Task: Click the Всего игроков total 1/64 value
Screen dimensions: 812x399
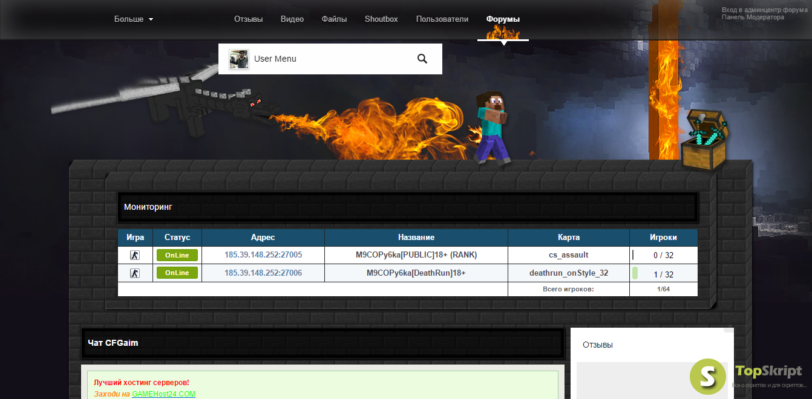Action: coord(664,290)
